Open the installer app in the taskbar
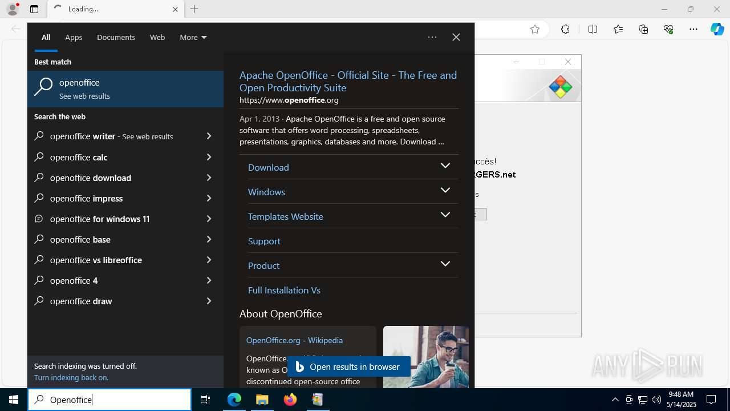The height and width of the screenshot is (411, 730). pos(318,400)
